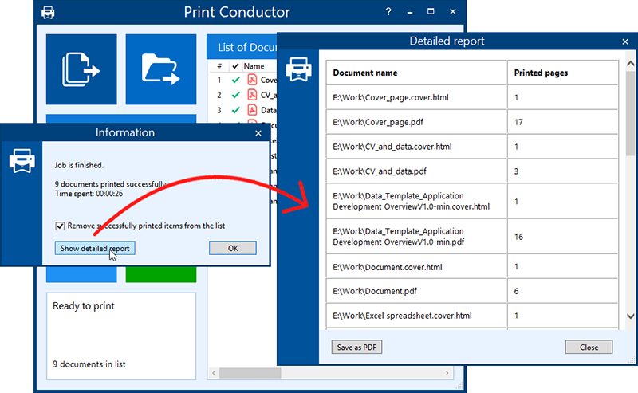Select E:\Work\CV_and_data.pdf row
The image size is (638, 393).
point(472,171)
